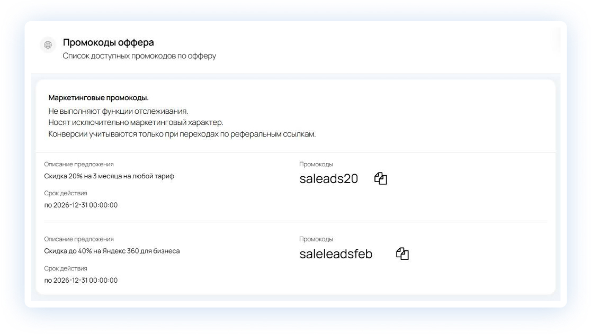
Task: Click Срок действия label under Яндекс 360 offer
Action: (66, 268)
